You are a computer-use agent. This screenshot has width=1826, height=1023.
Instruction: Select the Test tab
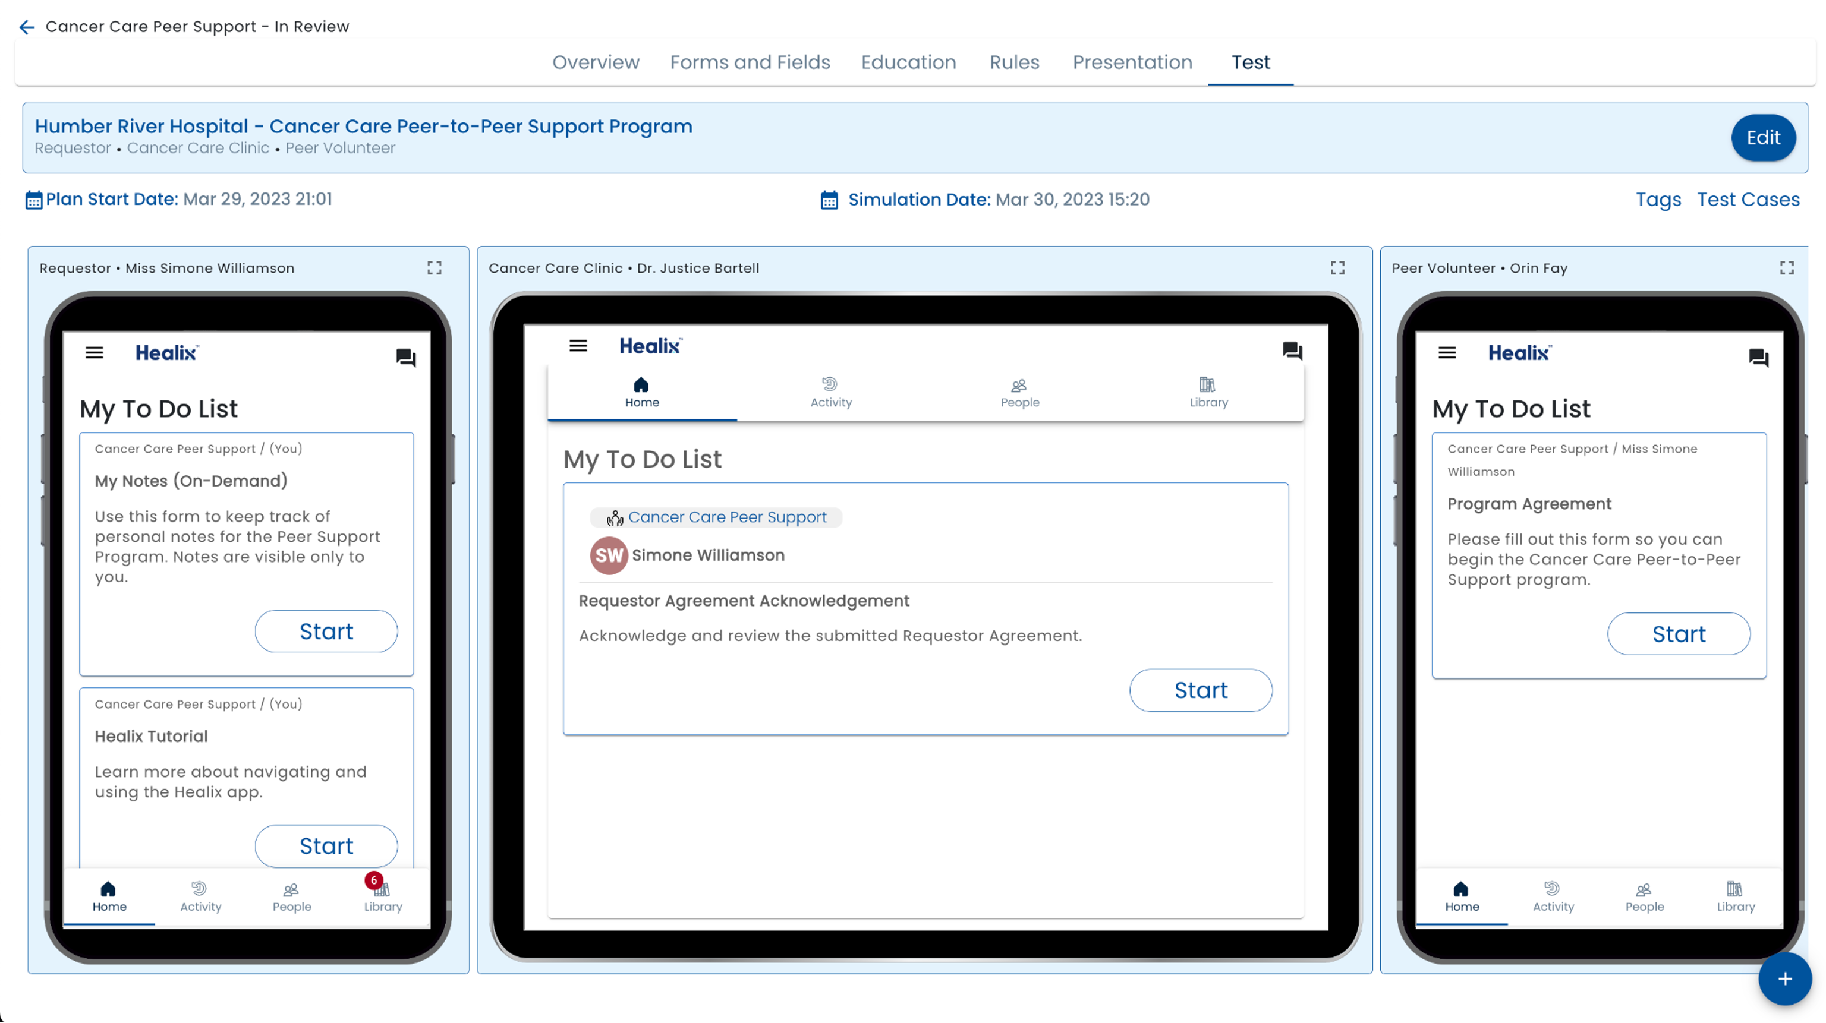[x=1251, y=62]
